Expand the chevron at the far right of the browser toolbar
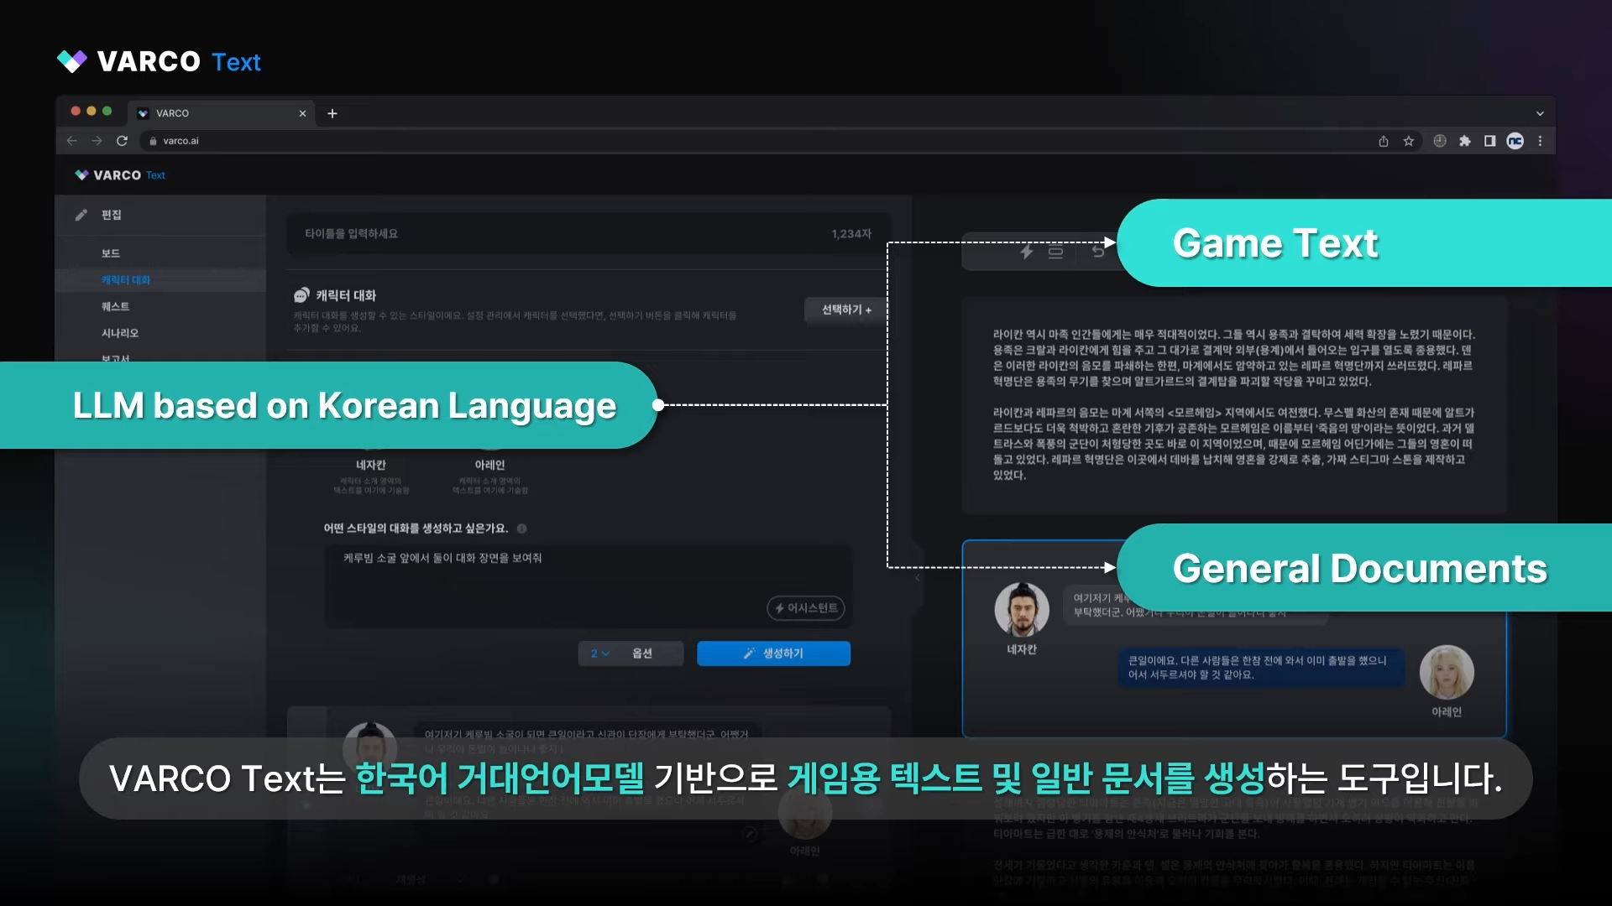Viewport: 1612px width, 906px height. (1540, 112)
